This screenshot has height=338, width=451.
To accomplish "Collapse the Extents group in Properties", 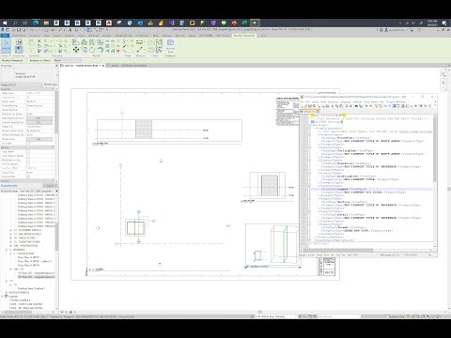I will click(54, 147).
